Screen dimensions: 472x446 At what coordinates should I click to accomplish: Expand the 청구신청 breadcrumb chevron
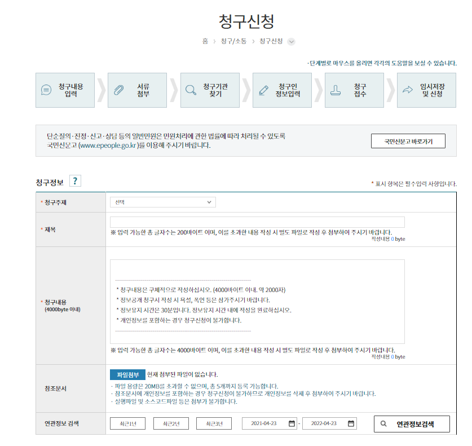tap(291, 41)
